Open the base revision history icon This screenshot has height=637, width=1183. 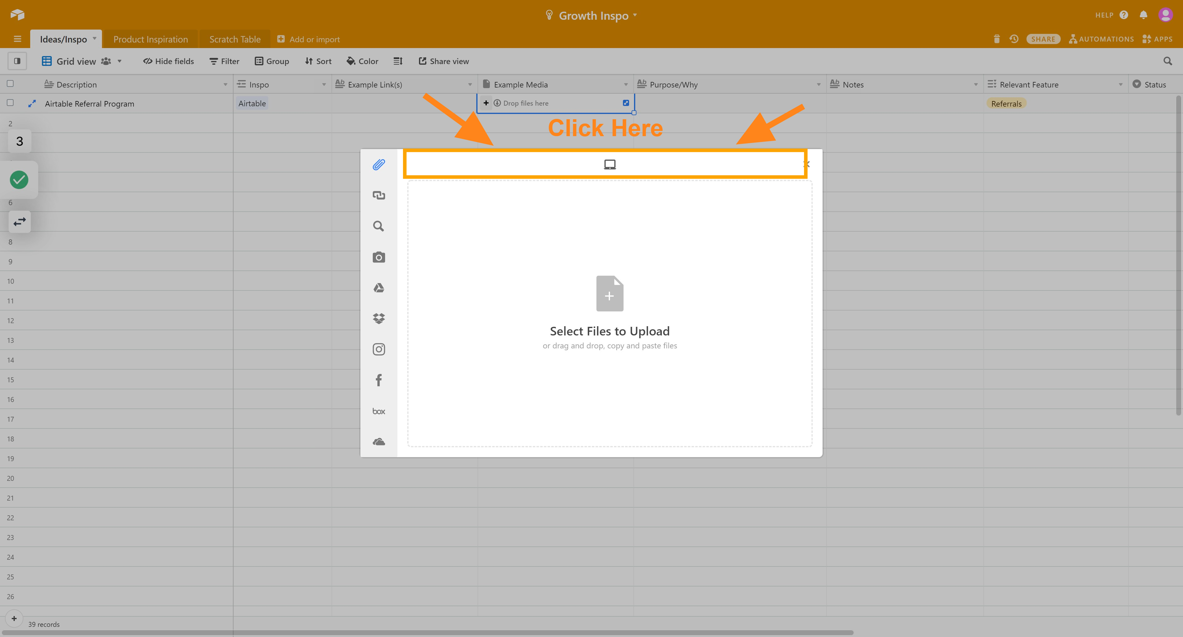tap(1014, 39)
